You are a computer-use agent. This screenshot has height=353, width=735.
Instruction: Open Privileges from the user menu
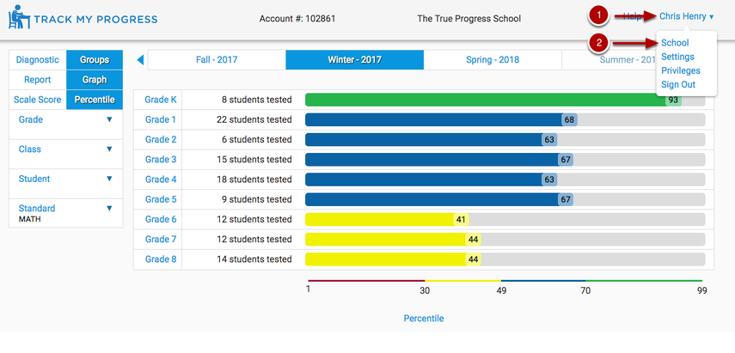[681, 70]
